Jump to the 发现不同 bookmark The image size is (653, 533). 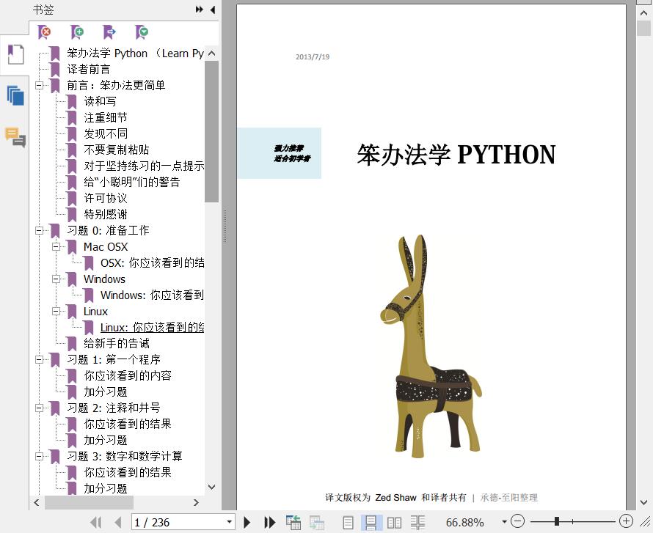pyautogui.click(x=106, y=133)
